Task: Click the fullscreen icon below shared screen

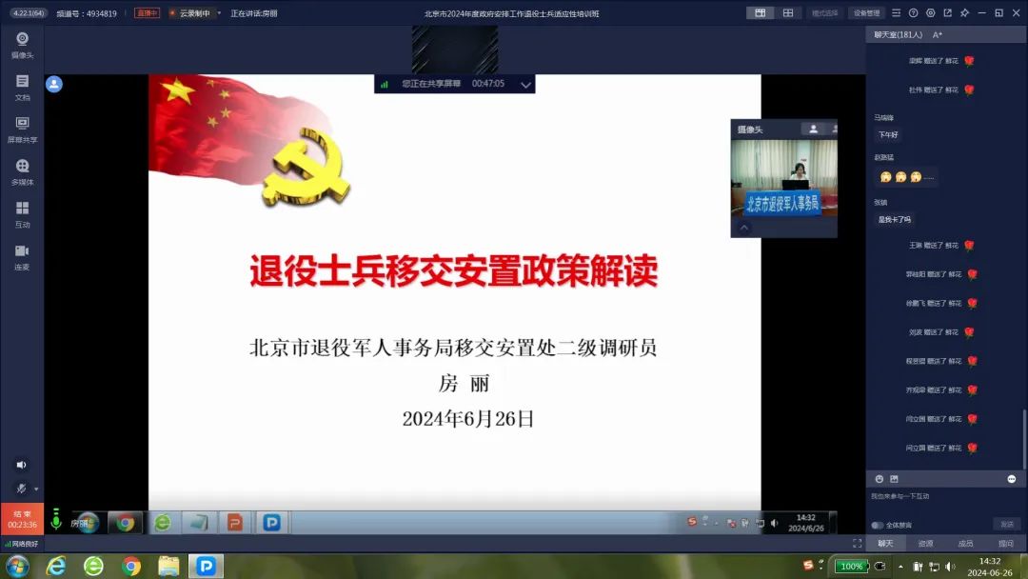Action: [857, 544]
